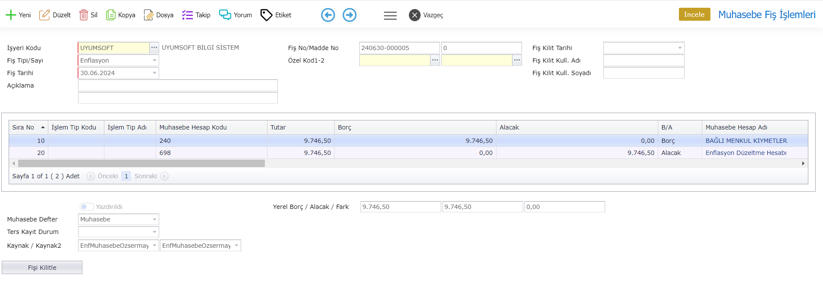This screenshot has width=823, height=281.
Task: Click the Fiş No field 240630-000005
Action: point(399,48)
